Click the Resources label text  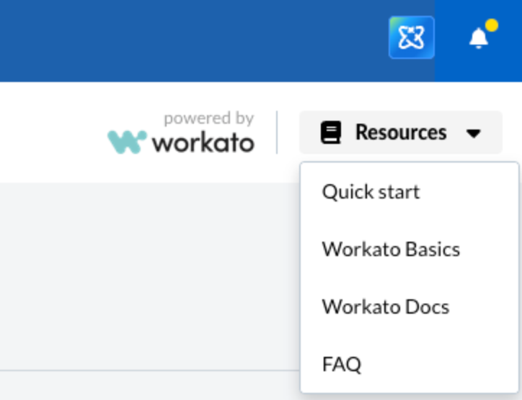[400, 133]
